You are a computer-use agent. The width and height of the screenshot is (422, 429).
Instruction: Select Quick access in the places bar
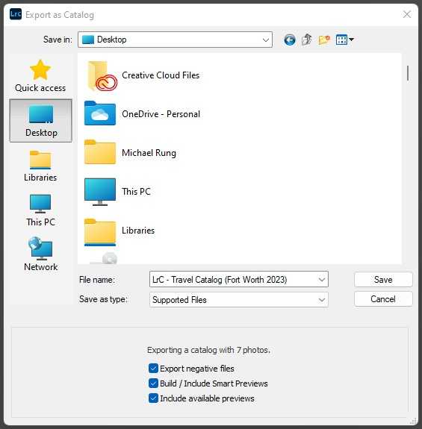click(40, 76)
